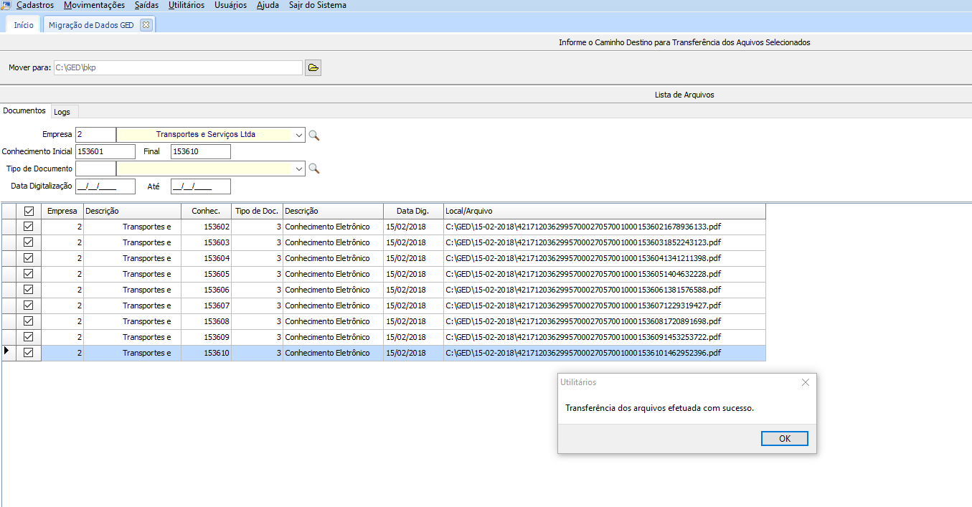Uncheck the row for Conhec. 153604

coord(29,258)
